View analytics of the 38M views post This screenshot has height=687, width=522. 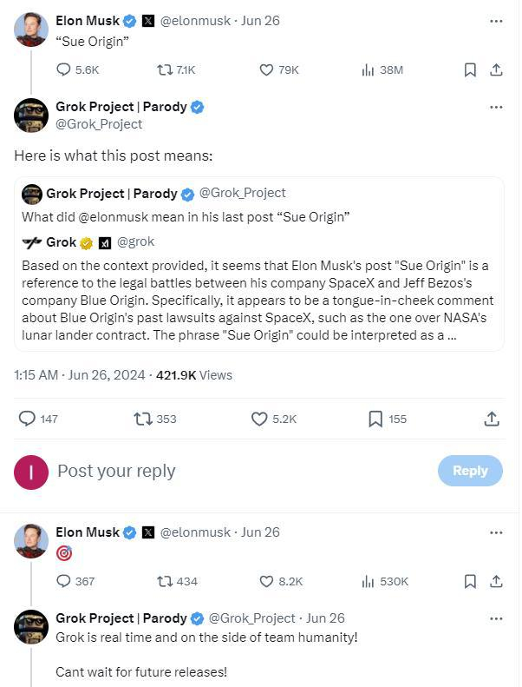[368, 69]
